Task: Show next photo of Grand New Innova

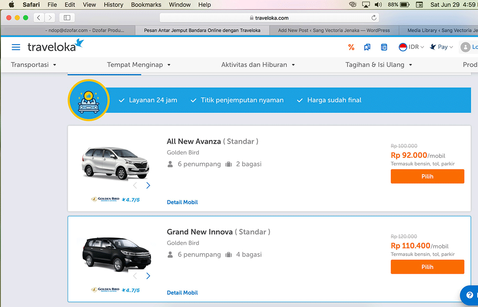Action: coord(148,276)
